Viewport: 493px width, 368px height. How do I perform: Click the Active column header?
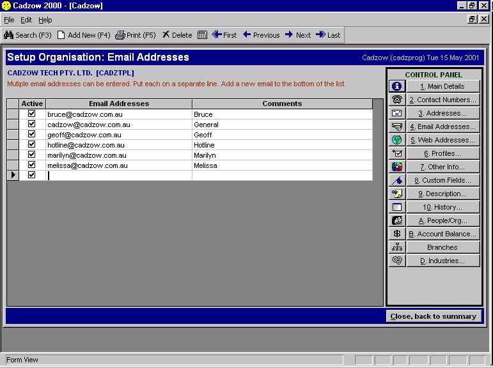[33, 103]
